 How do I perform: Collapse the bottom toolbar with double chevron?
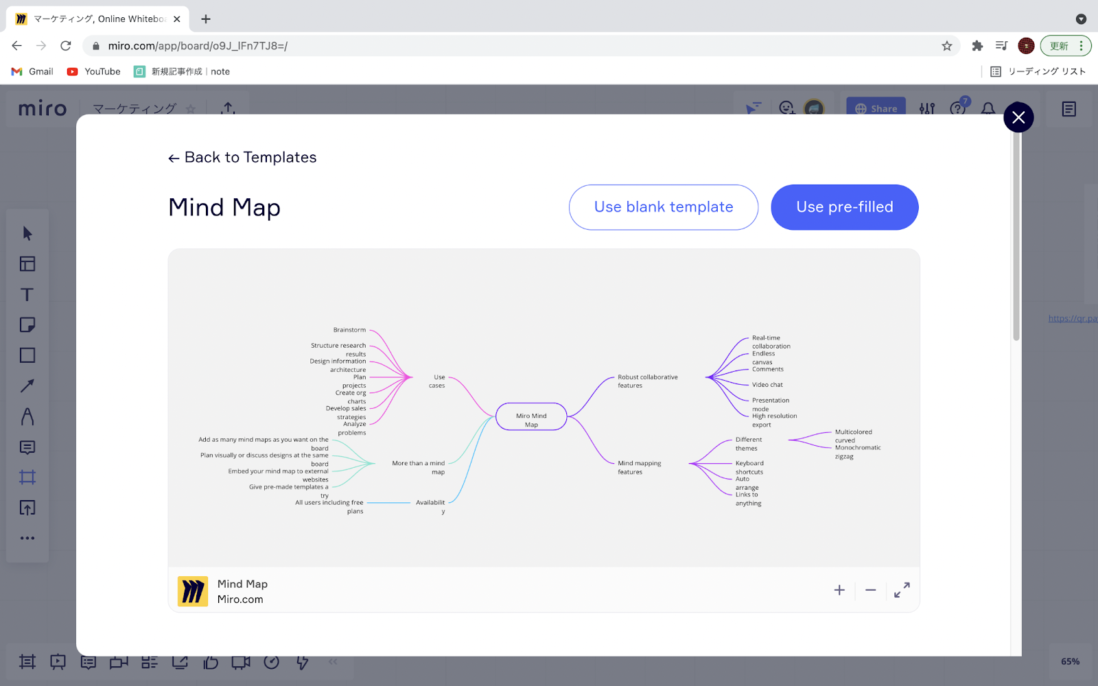[x=333, y=662]
